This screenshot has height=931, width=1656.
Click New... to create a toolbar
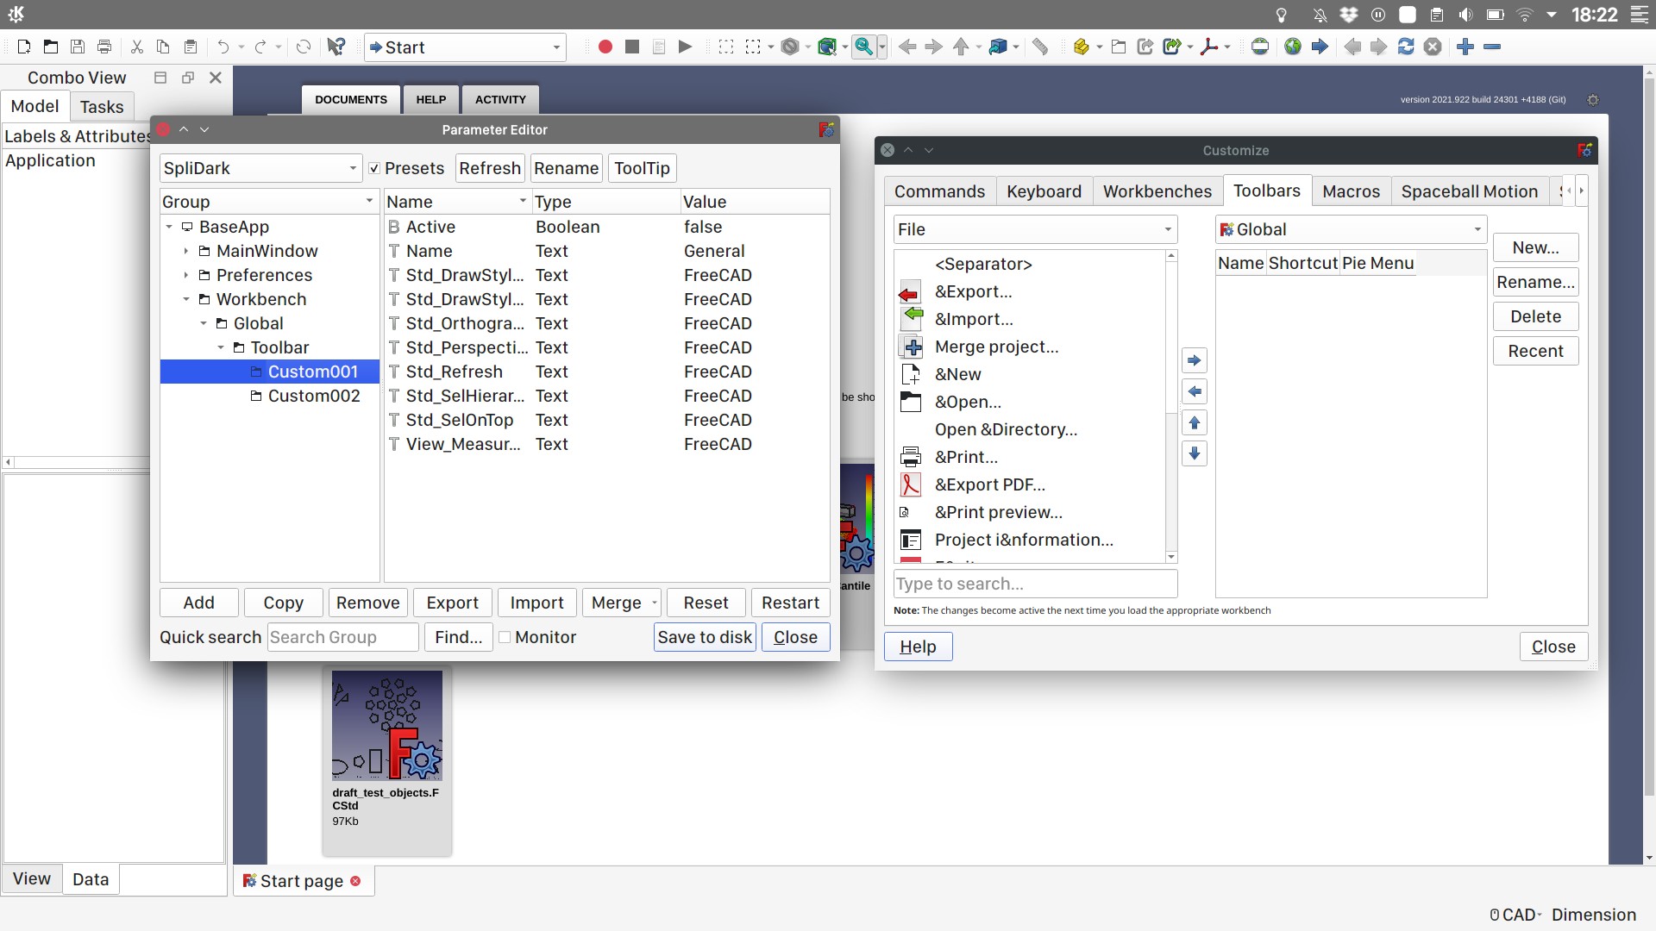[x=1535, y=247]
